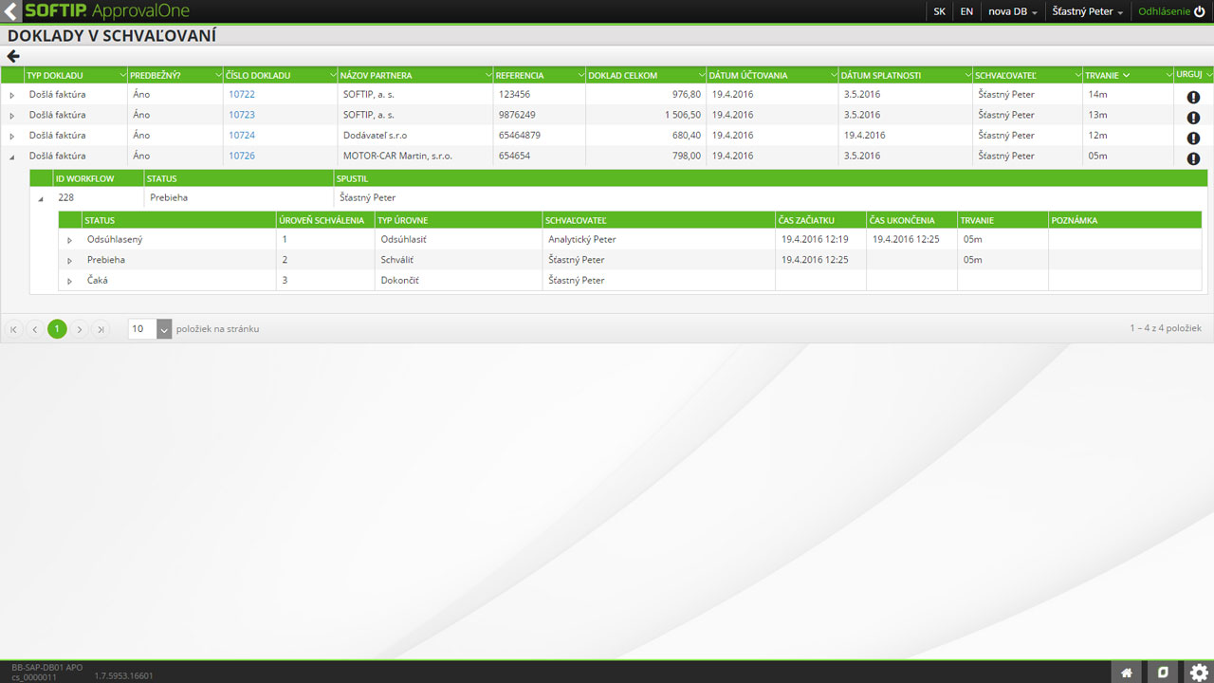Expand the row for document 10722
This screenshot has height=683, width=1214.
(x=12, y=96)
